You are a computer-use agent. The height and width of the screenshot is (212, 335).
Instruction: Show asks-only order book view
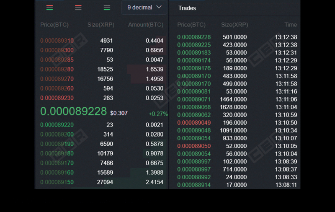tap(78, 8)
